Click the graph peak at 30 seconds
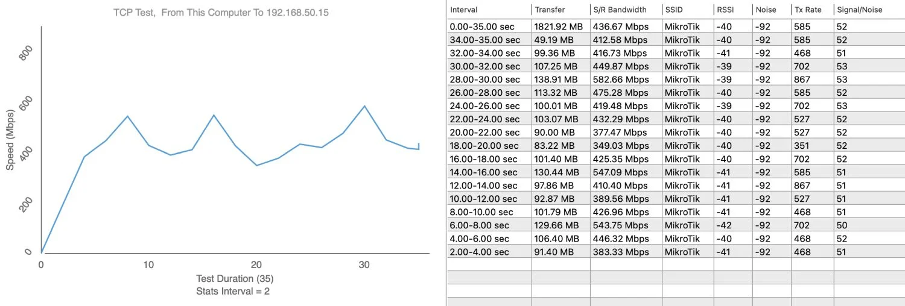905x306 pixels. tap(364, 106)
